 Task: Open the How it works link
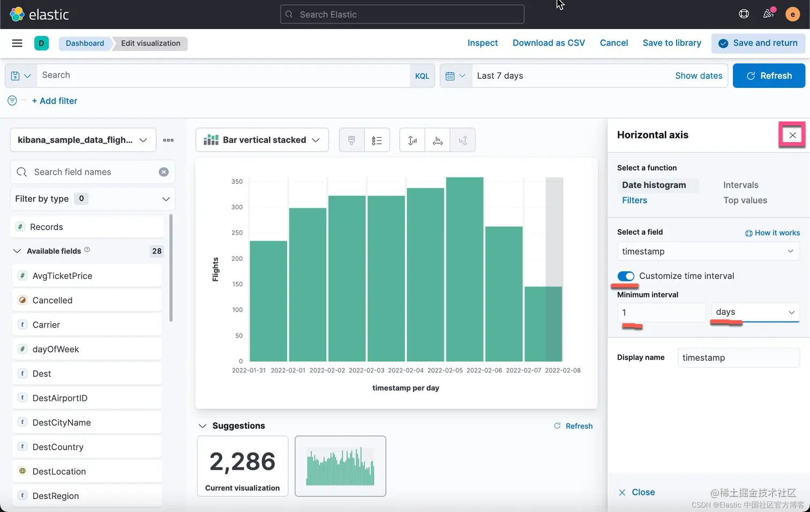772,233
